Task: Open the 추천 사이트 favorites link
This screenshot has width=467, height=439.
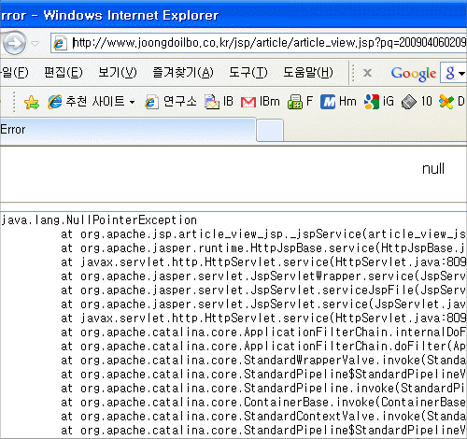Action: [x=87, y=102]
